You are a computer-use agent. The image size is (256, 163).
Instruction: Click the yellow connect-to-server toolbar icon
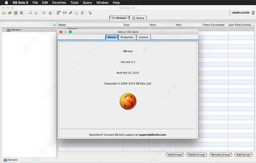point(30,13)
